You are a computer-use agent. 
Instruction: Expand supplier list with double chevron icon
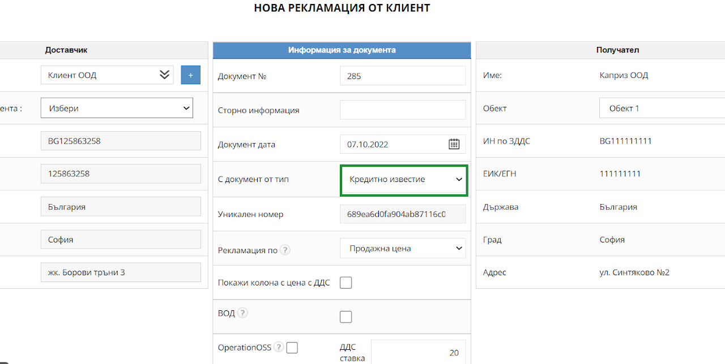pyautogui.click(x=164, y=75)
